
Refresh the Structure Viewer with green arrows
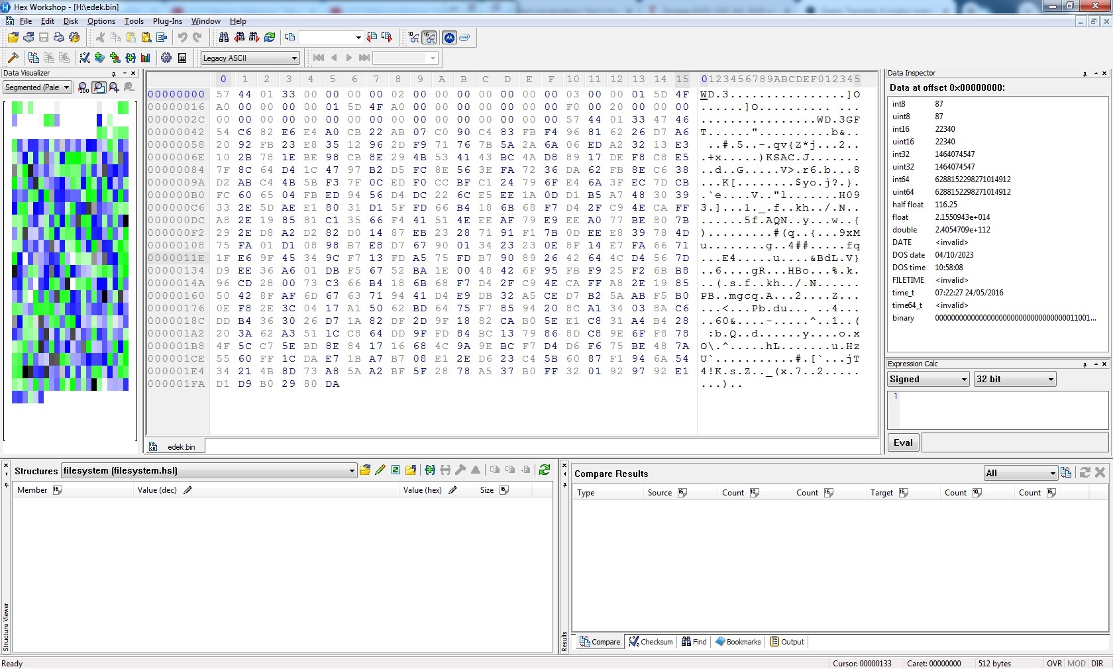(x=545, y=470)
